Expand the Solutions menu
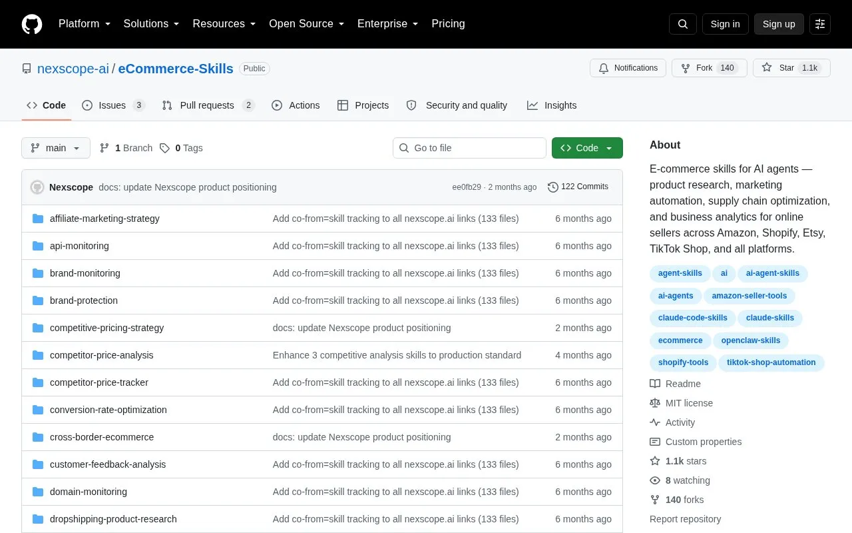The height and width of the screenshot is (533, 852). pos(152,24)
